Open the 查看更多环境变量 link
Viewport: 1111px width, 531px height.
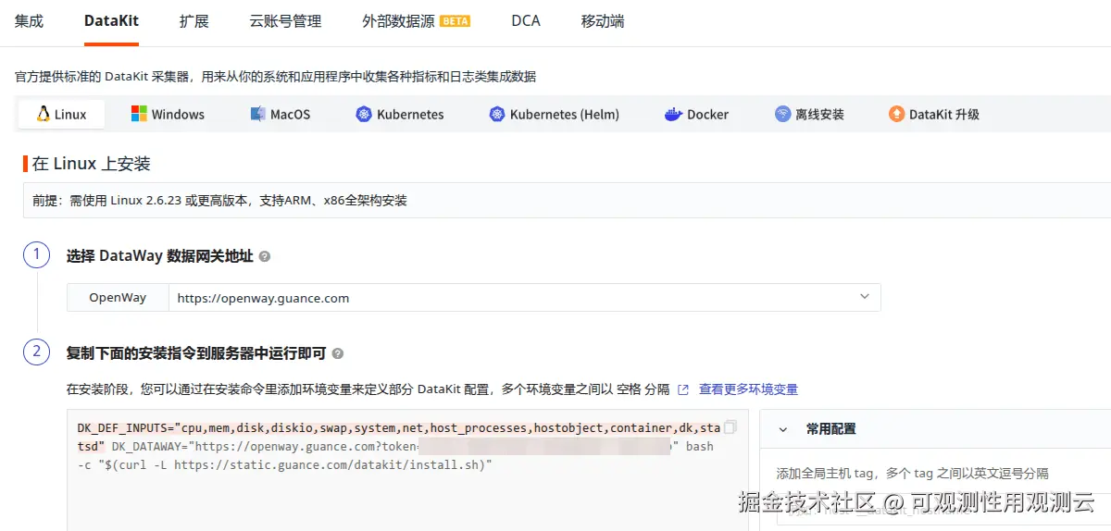[x=748, y=389]
